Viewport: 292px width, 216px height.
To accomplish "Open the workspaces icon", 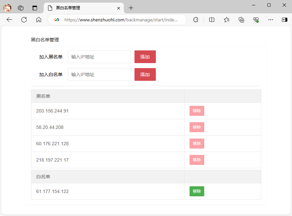I will (x=21, y=8).
